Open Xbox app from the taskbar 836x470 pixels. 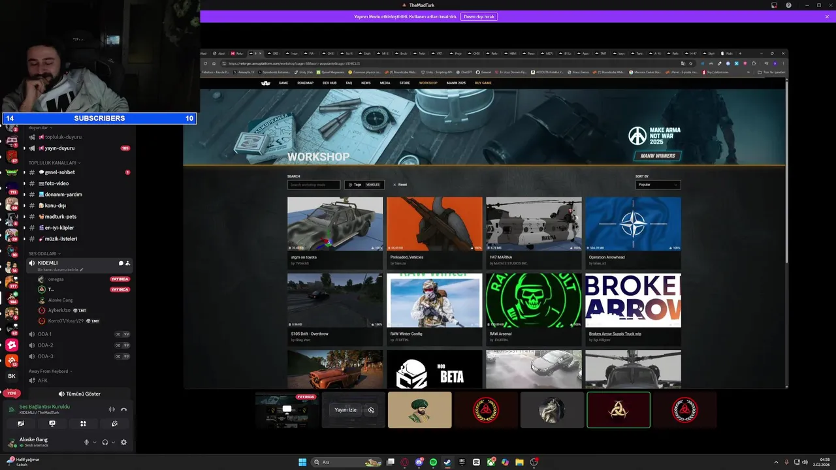pos(490,462)
